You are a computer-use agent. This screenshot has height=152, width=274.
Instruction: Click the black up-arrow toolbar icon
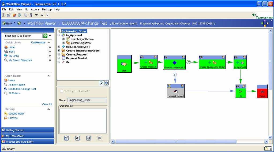[42, 15]
